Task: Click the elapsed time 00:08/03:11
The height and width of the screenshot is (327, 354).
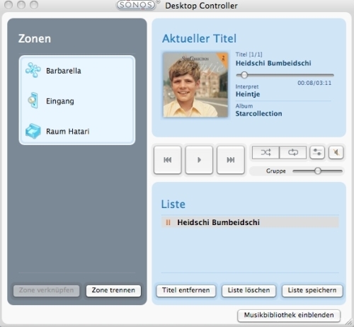Action: pos(314,83)
